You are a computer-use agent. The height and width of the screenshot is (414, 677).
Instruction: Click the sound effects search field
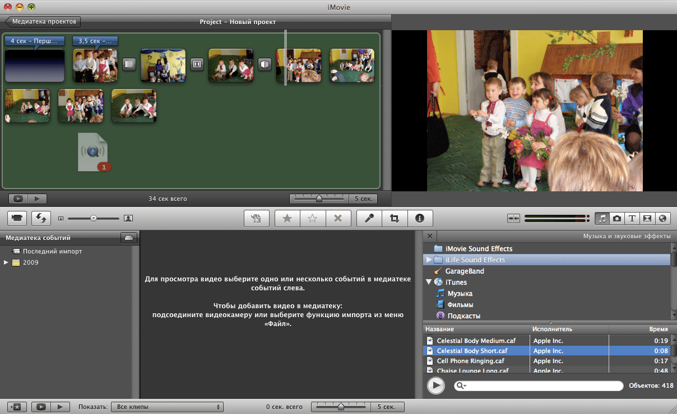[541, 385]
